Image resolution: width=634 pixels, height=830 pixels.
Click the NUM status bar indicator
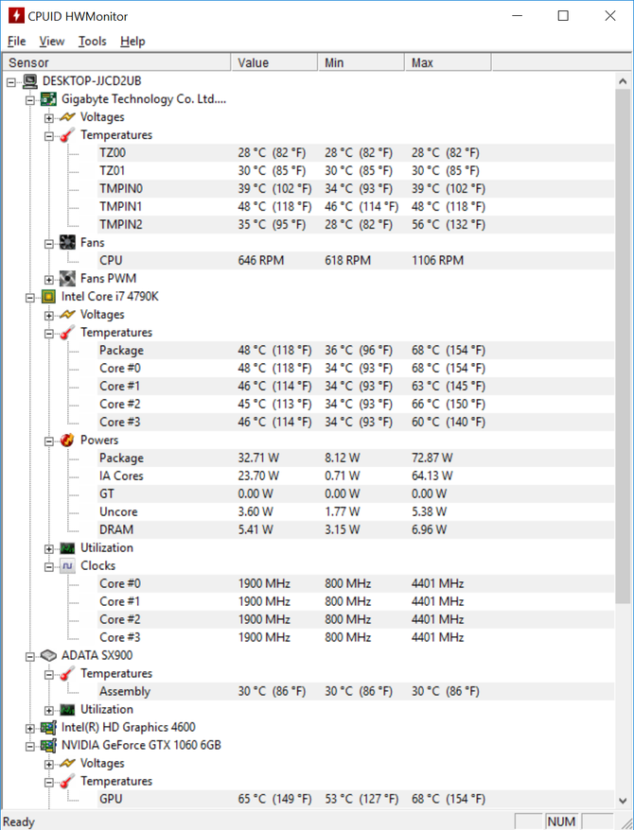click(561, 821)
